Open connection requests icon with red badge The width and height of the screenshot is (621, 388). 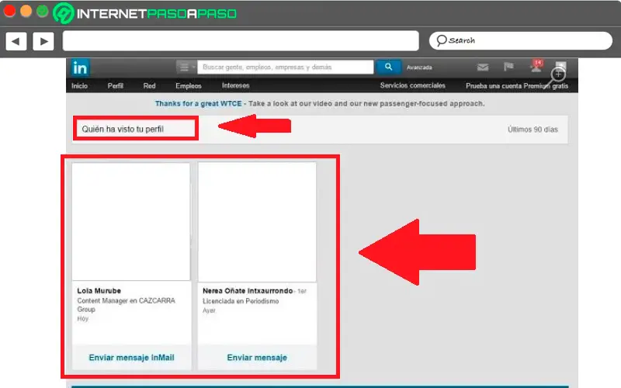pos(536,66)
